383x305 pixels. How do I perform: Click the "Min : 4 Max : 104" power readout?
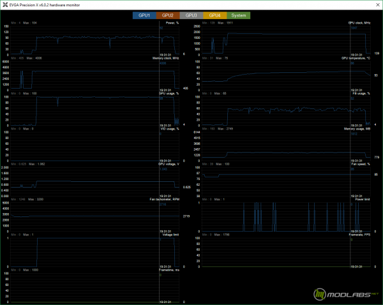[24, 23]
